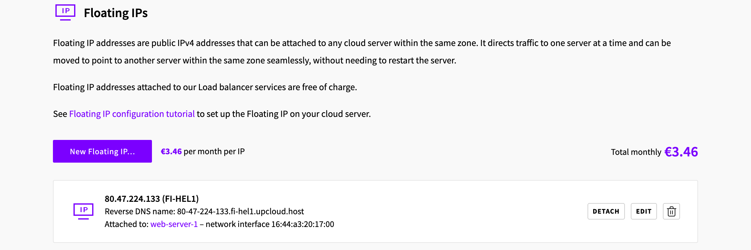Image resolution: width=751 pixels, height=250 pixels.
Task: Open the web-server-1 server link
Action: point(174,224)
